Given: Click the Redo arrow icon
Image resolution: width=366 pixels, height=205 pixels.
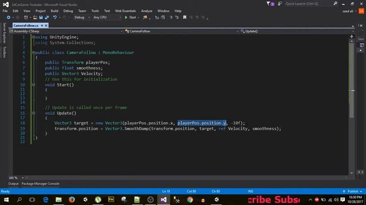Looking at the screenshot, I should (64, 18).
